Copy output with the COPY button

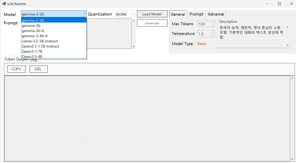(16, 69)
